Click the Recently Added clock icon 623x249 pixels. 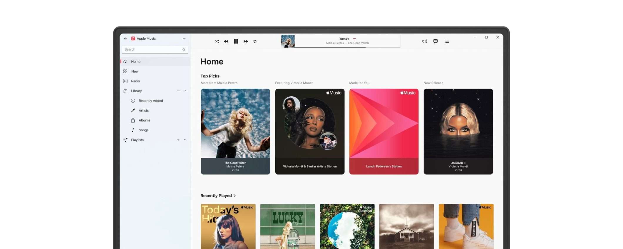133,101
